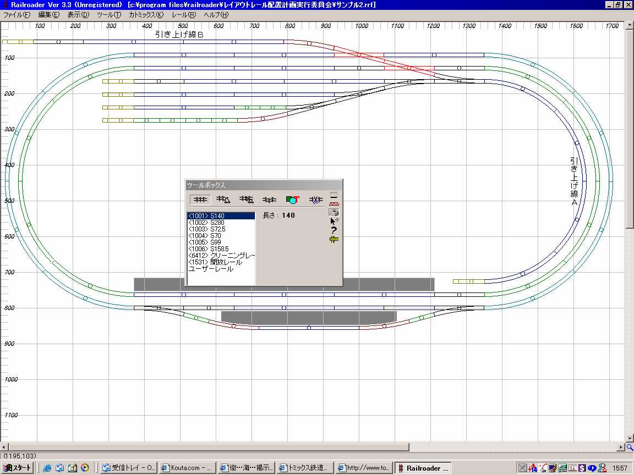Image resolution: width=634 pixels, height=475 pixels.
Task: Select the yellow ruler measure tool
Action: click(x=334, y=240)
